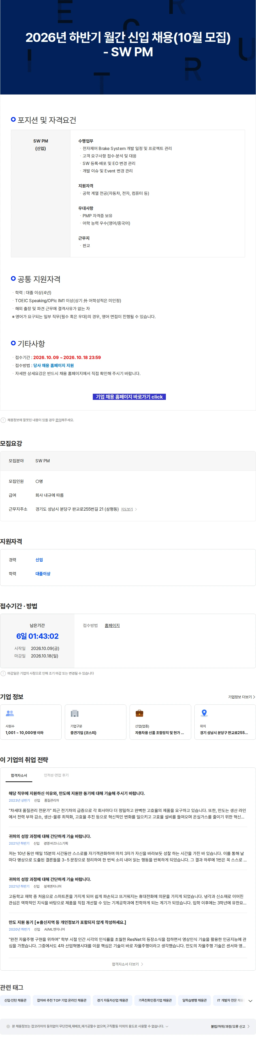Click the building icon on 기업구분 card
256x1040 pixels.
tap(75, 713)
